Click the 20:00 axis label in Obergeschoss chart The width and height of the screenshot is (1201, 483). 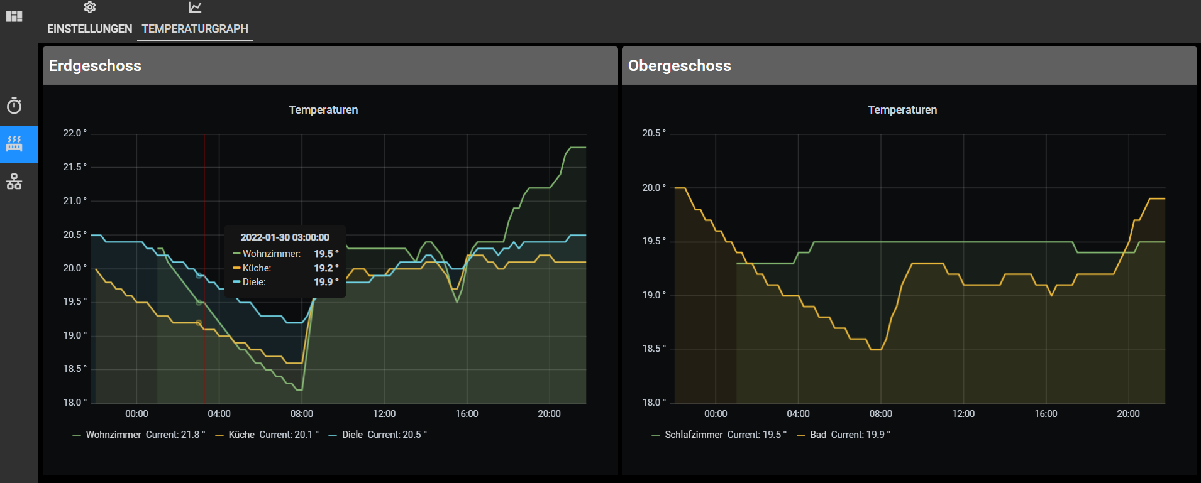[x=1128, y=414]
